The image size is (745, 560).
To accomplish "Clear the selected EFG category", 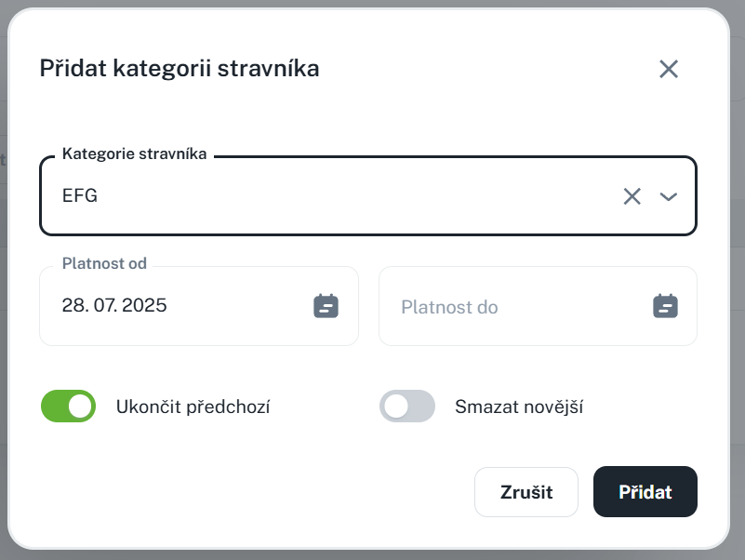I will [x=632, y=196].
